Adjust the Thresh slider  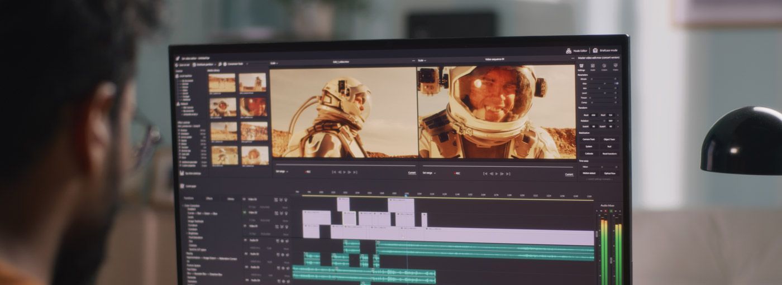[x=603, y=97]
